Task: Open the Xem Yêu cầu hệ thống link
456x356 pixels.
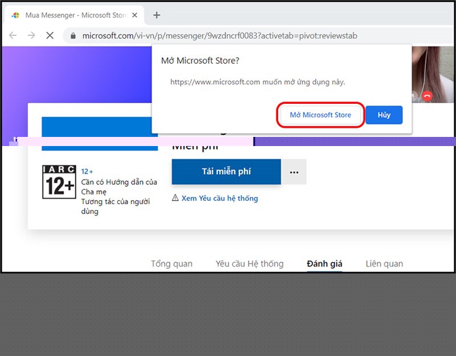Action: tap(219, 198)
